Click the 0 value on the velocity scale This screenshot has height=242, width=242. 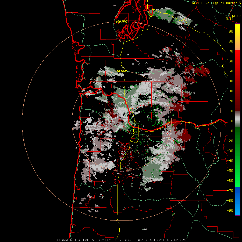(232, 121)
